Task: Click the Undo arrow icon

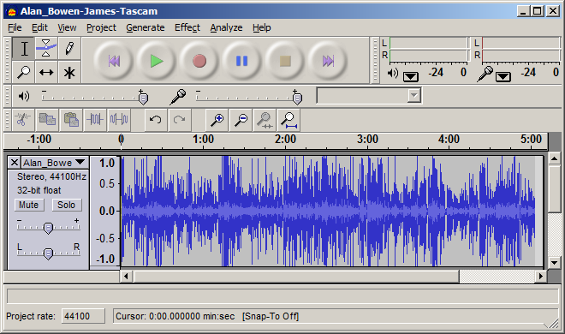Action: tap(156, 120)
